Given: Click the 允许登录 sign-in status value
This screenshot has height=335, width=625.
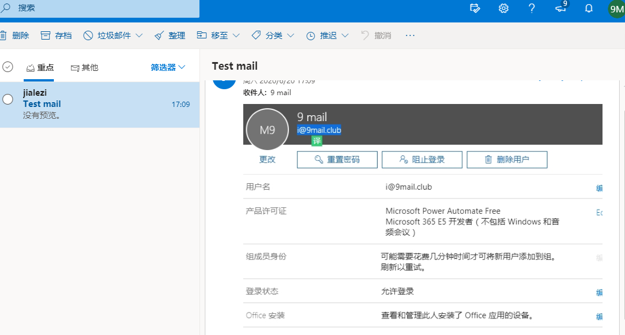Looking at the screenshot, I should coord(397,291).
